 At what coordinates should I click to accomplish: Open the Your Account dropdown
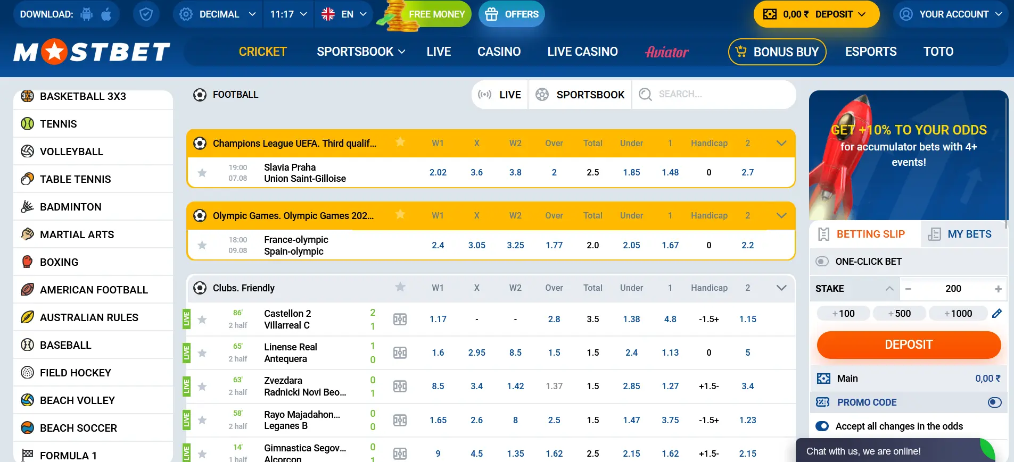(951, 14)
